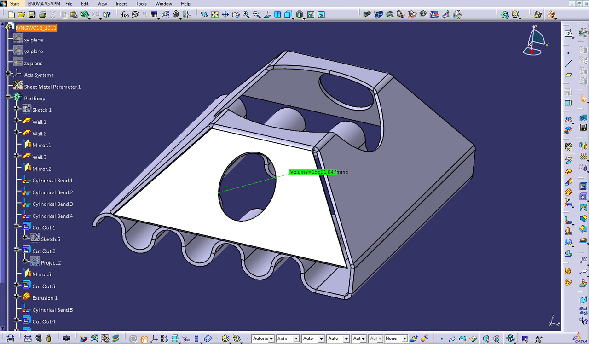Select the yz plane in tree
The image size is (589, 344).
click(34, 52)
